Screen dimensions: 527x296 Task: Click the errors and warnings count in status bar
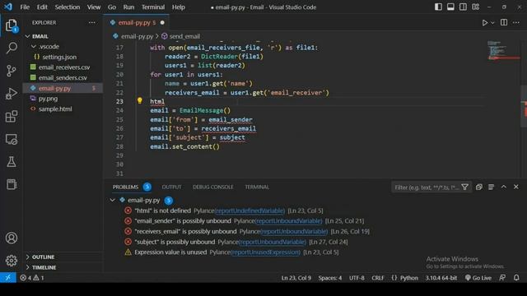click(32, 278)
